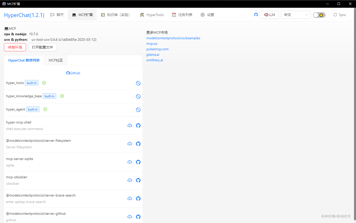This screenshot has height=223, width=356.
Task: Open modelcontextprotocol.io/examples link
Action: click(x=173, y=38)
